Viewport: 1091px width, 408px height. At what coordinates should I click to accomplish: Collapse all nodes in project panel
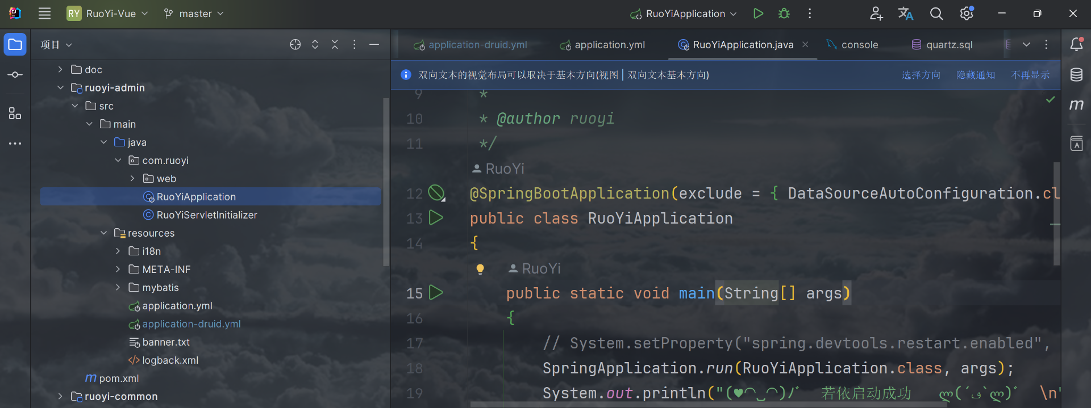(x=335, y=44)
